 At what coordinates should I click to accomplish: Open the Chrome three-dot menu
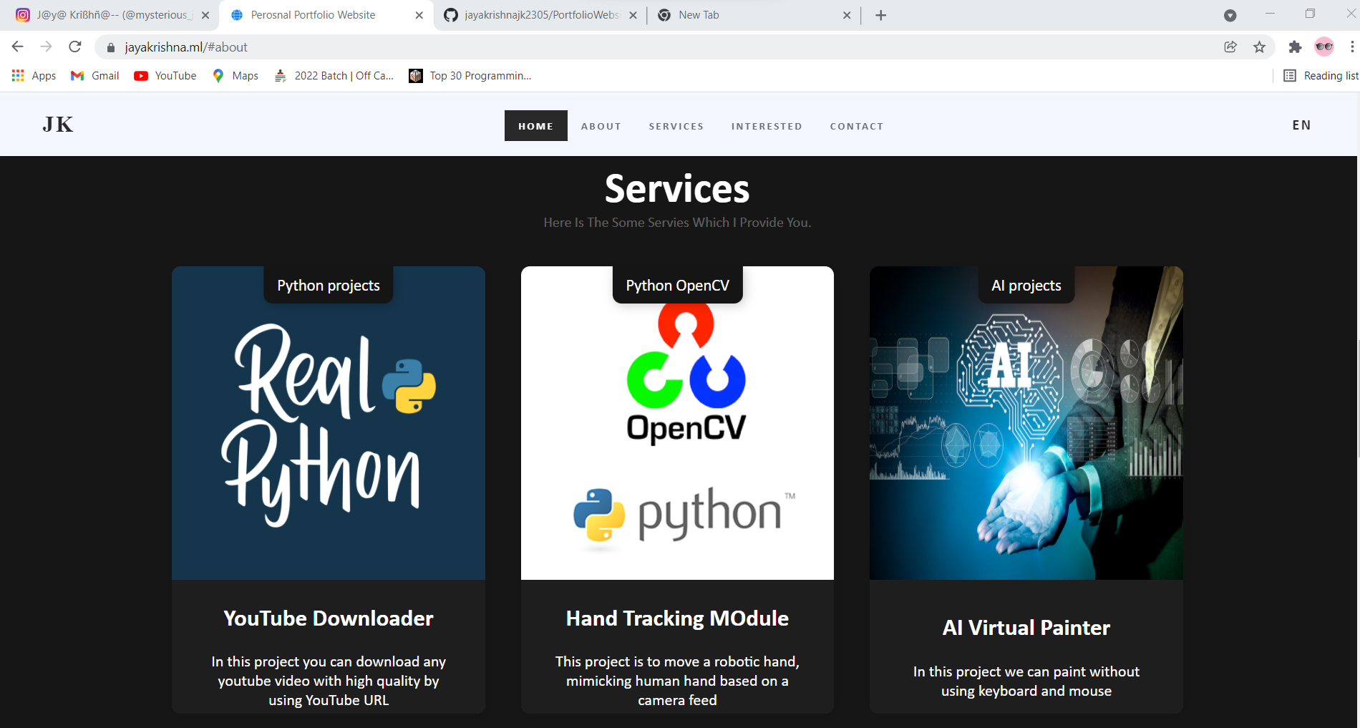[x=1351, y=47]
